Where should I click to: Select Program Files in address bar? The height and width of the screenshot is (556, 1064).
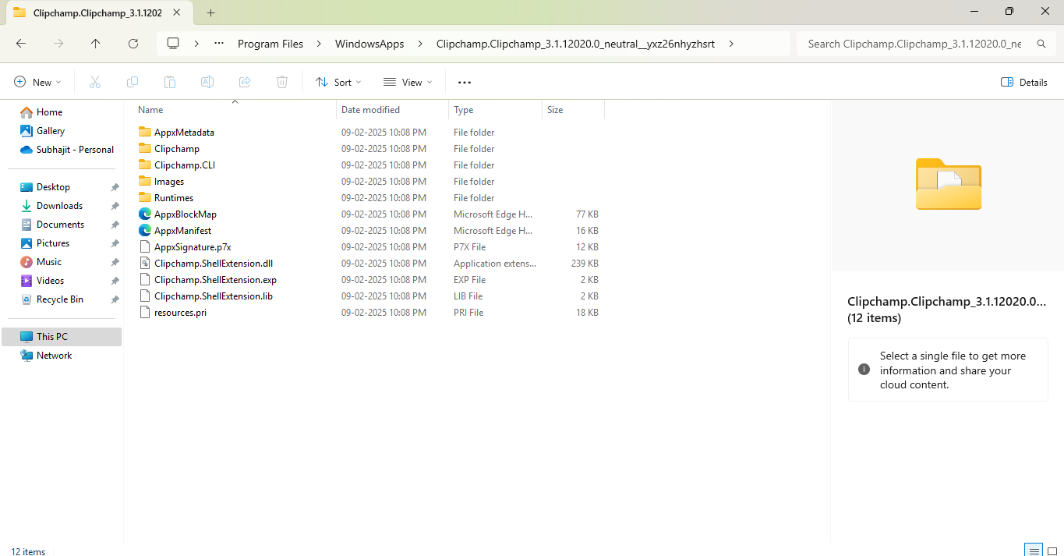click(x=270, y=44)
